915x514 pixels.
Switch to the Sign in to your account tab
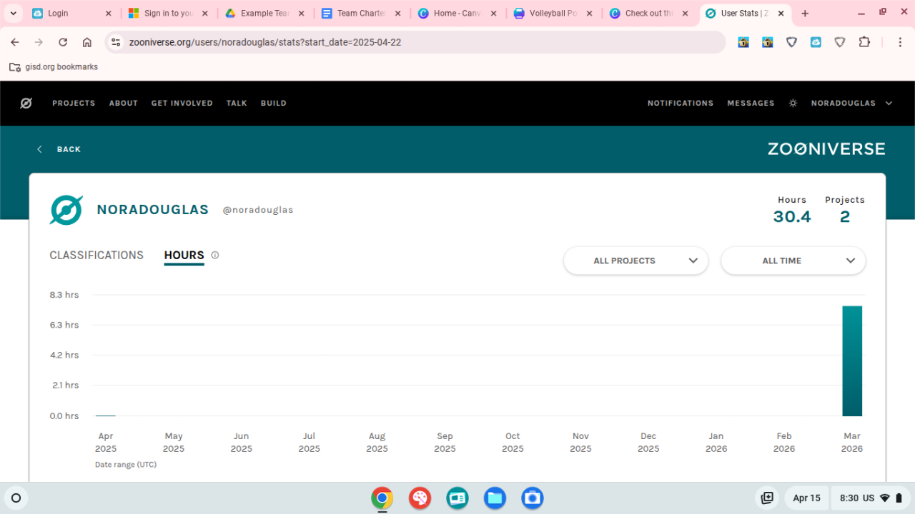168,14
